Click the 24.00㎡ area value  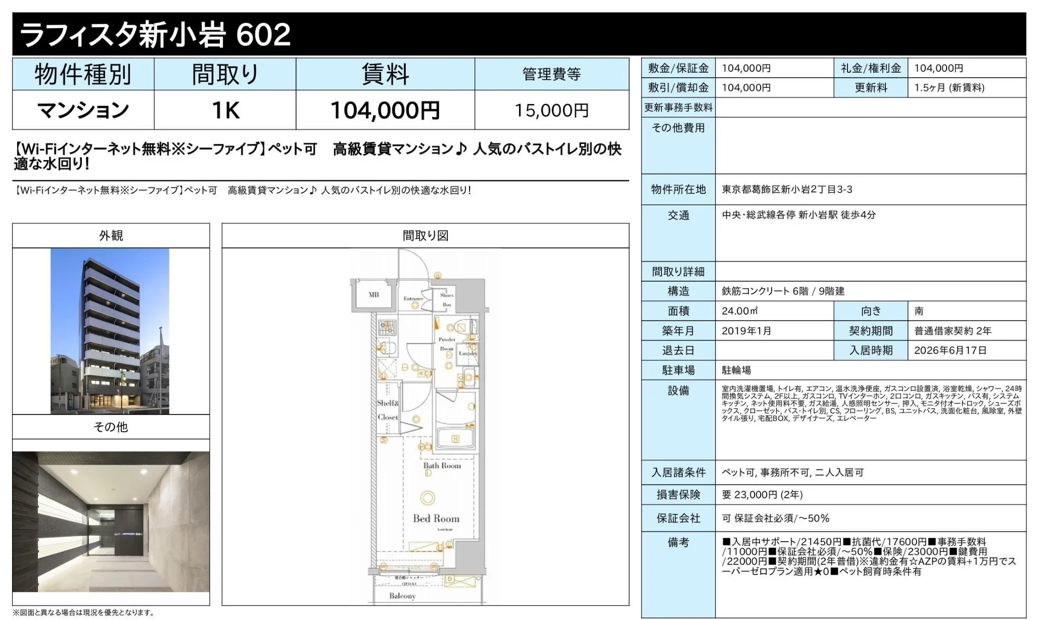(739, 311)
